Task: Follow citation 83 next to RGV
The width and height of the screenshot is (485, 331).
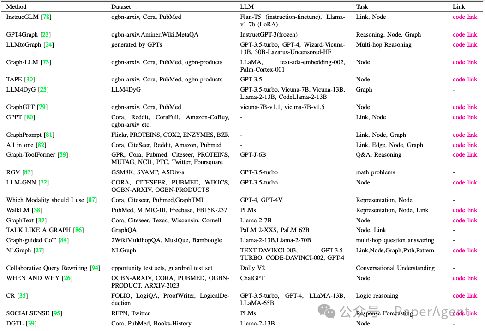Action: pos(27,172)
